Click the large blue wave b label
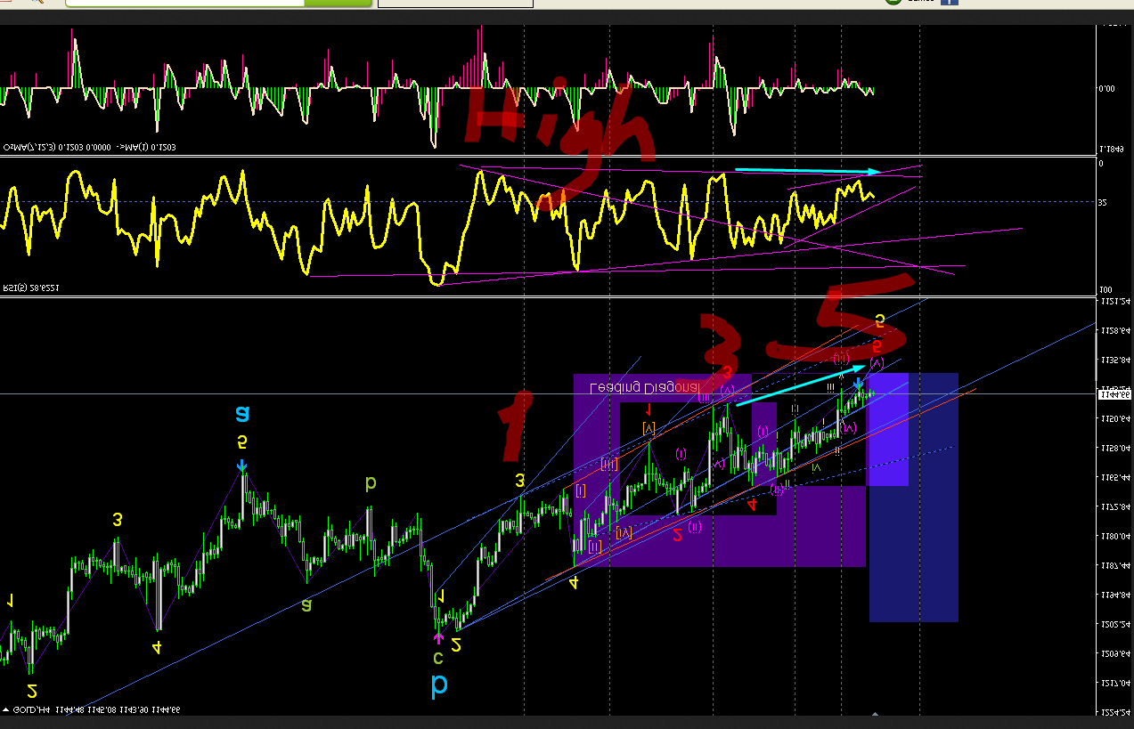The height and width of the screenshot is (729, 1134). (x=439, y=686)
